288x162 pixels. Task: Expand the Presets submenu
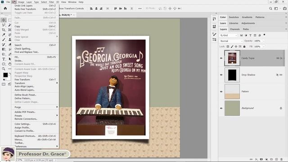coord(35,116)
